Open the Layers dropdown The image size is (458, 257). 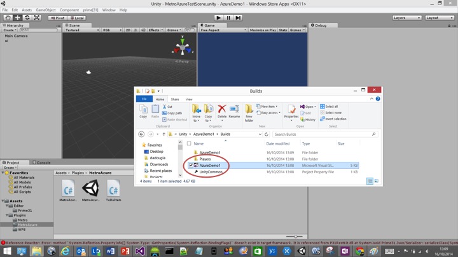pos(406,18)
